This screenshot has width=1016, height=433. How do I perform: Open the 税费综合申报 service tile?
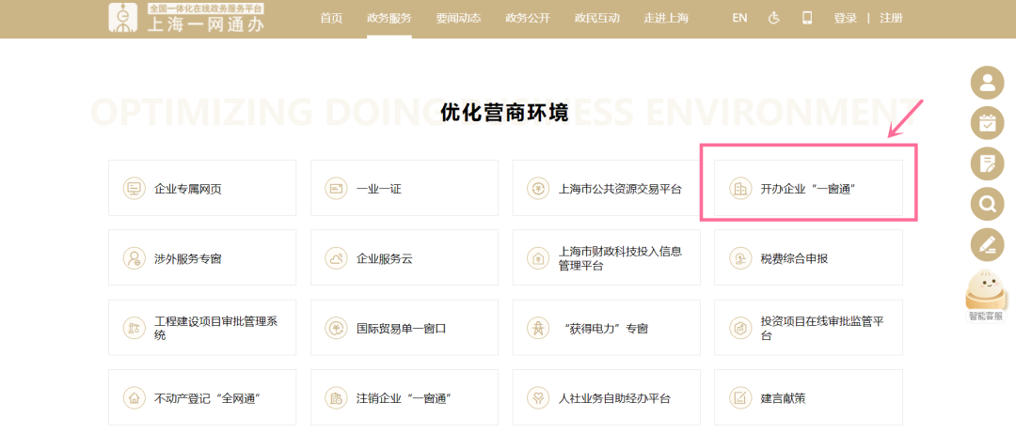pyautogui.click(x=808, y=258)
